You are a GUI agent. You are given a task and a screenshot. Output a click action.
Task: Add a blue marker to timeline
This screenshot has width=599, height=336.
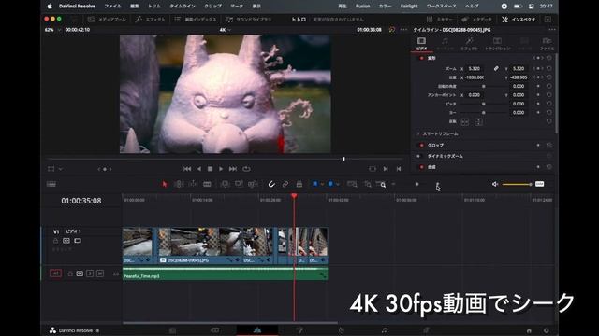330,184
